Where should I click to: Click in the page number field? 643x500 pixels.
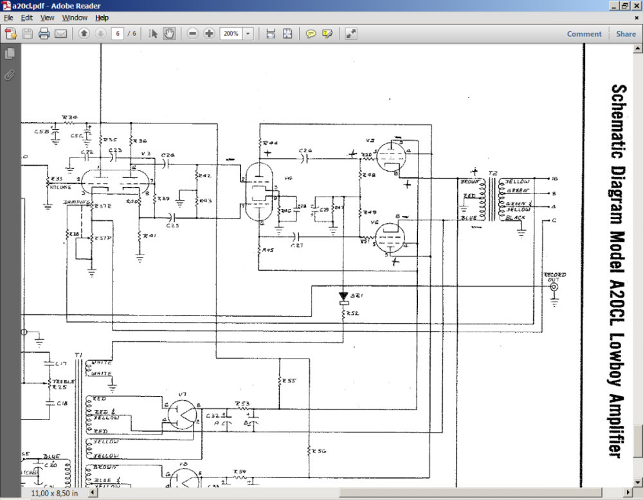pyautogui.click(x=117, y=33)
